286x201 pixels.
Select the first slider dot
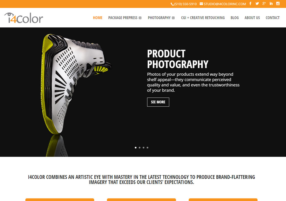[x=136, y=147]
